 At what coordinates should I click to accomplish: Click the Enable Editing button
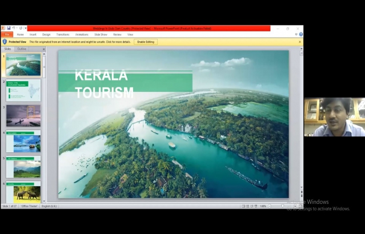tap(146, 42)
